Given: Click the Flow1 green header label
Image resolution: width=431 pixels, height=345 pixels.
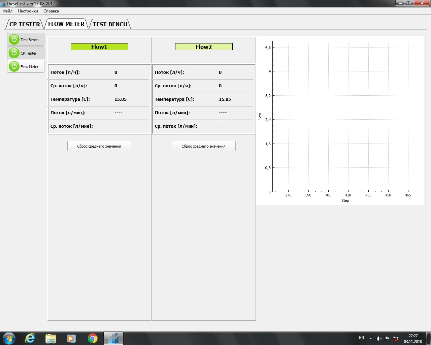Looking at the screenshot, I should tap(99, 47).
